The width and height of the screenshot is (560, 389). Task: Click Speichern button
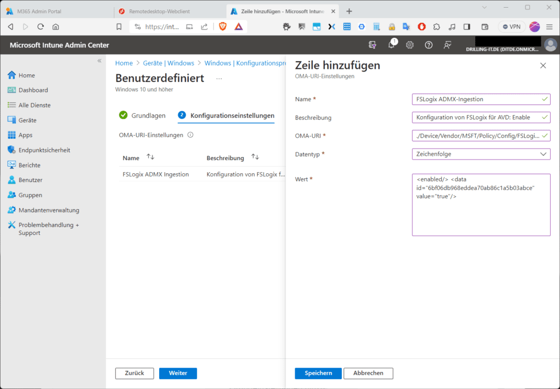(x=318, y=373)
